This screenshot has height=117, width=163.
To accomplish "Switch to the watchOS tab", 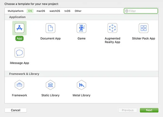I will (54, 11).
